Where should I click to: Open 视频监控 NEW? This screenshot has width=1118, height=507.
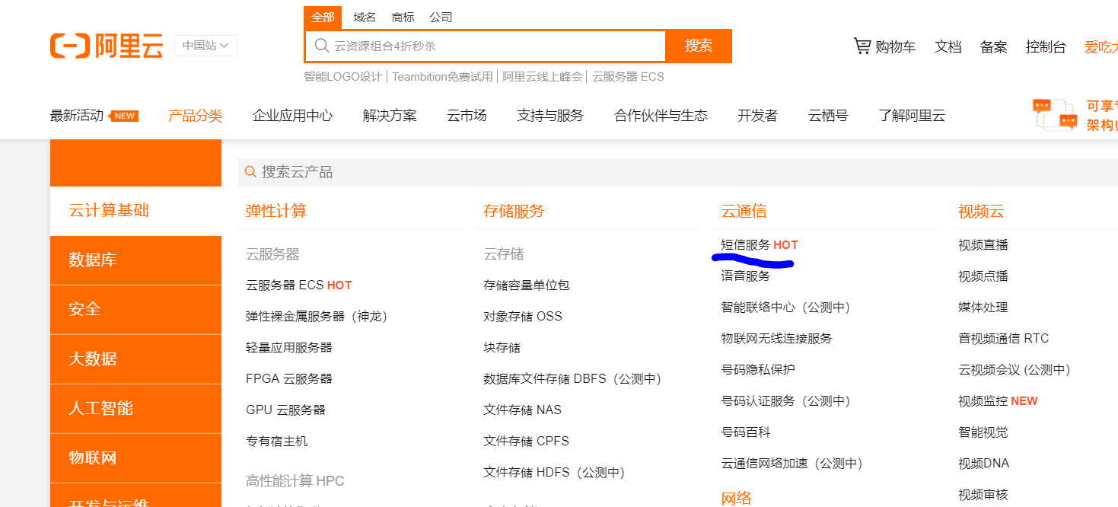[998, 400]
